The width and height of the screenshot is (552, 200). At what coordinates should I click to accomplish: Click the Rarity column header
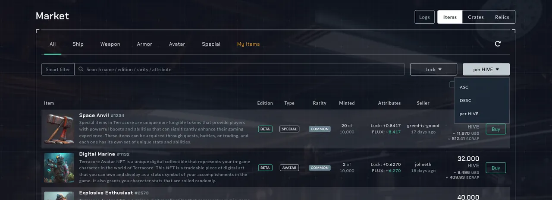point(320,103)
